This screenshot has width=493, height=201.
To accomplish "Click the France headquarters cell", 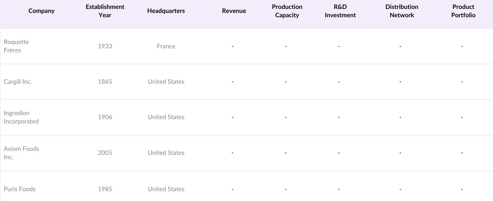I will [166, 46].
